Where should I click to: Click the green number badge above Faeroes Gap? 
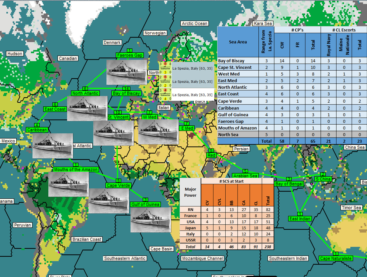129,51
